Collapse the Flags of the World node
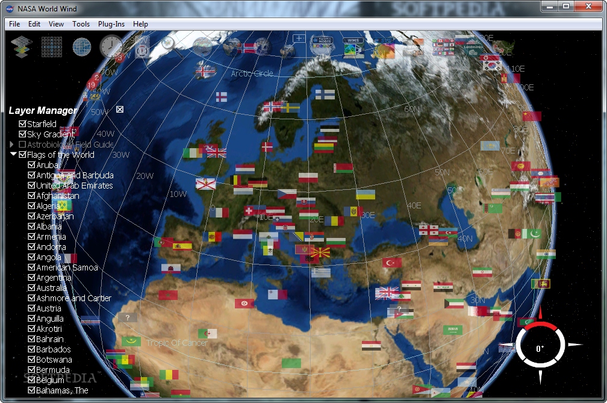The height and width of the screenshot is (403, 607). coord(13,154)
